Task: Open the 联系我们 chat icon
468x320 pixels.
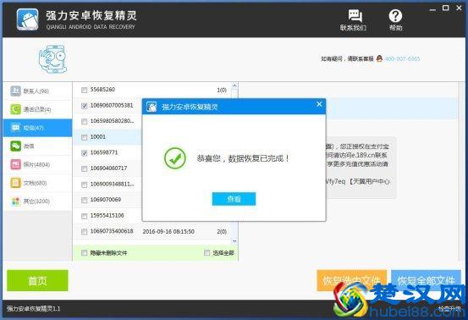Action: click(355, 15)
